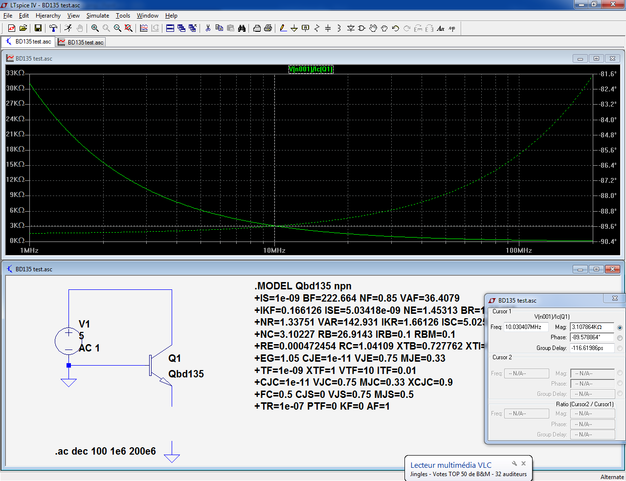Click Cursor 1 Freq field 10.030407MHz
This screenshot has height=481, width=626.
click(x=526, y=327)
